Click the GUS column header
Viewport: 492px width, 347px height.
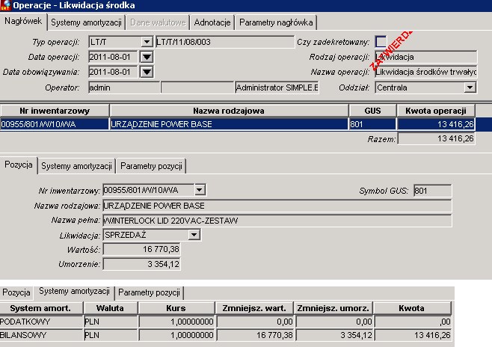pos(373,111)
